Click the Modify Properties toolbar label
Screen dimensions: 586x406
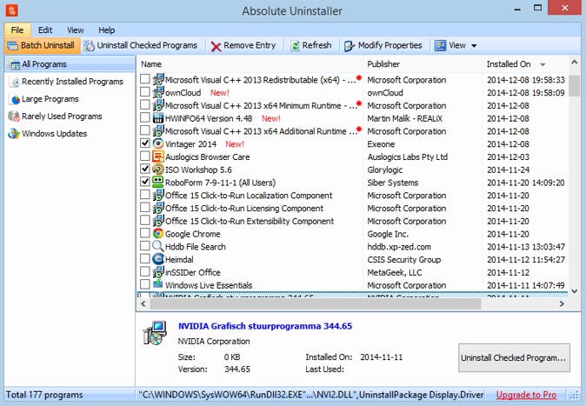[390, 45]
